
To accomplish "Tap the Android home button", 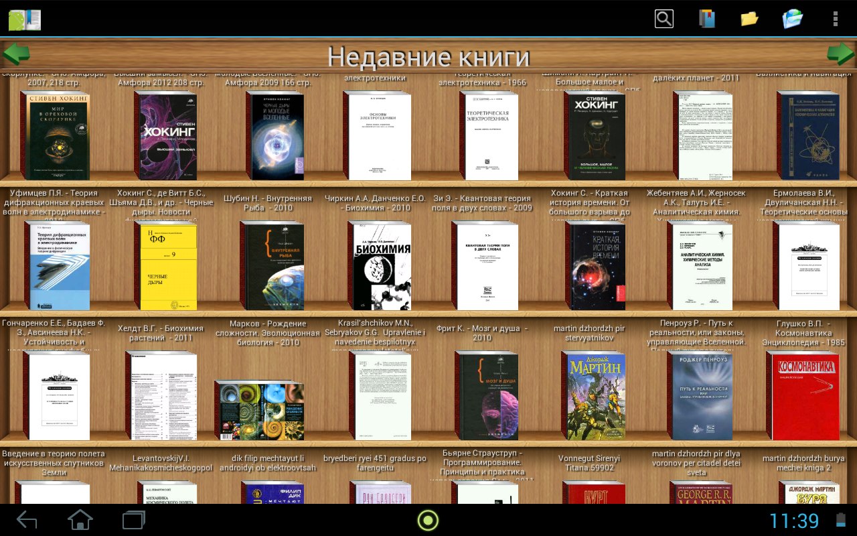I will 80,519.
